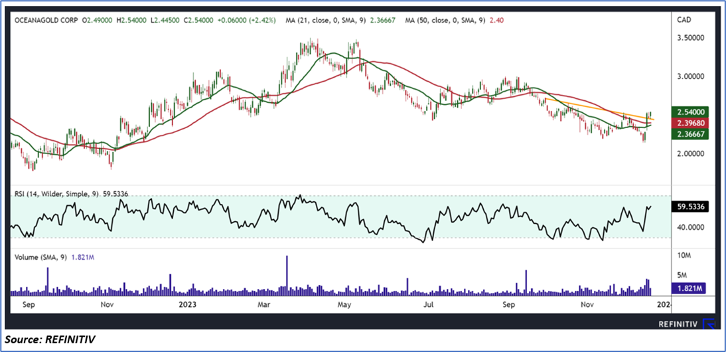Click the Source: REFINITIV caption

(x=50, y=339)
